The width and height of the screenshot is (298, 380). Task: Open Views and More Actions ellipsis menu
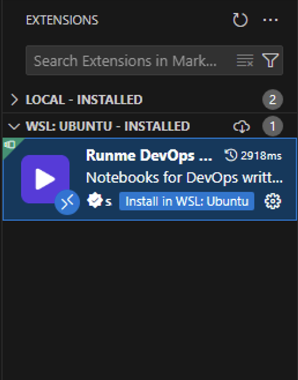pos(270,20)
